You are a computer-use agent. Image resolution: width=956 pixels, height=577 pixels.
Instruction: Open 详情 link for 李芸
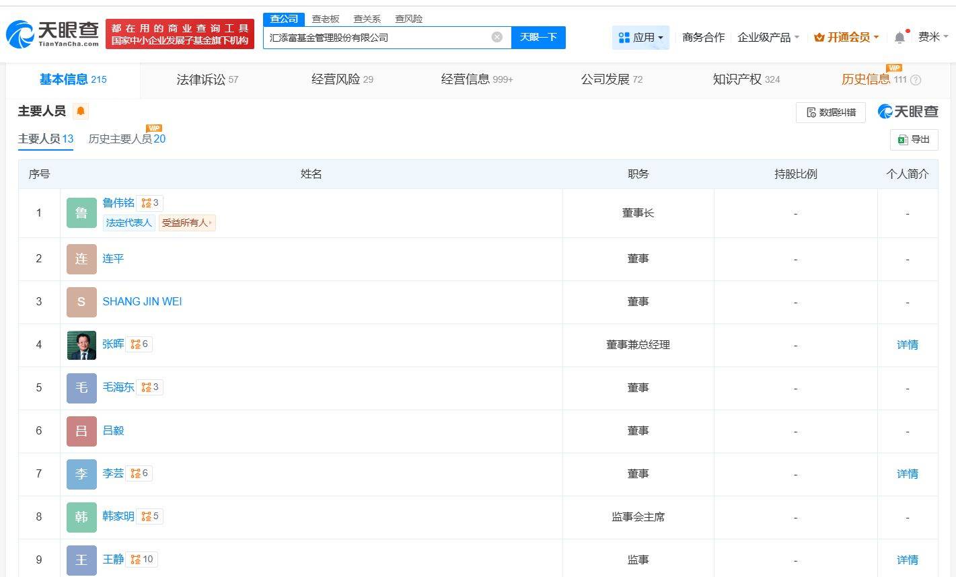point(907,474)
